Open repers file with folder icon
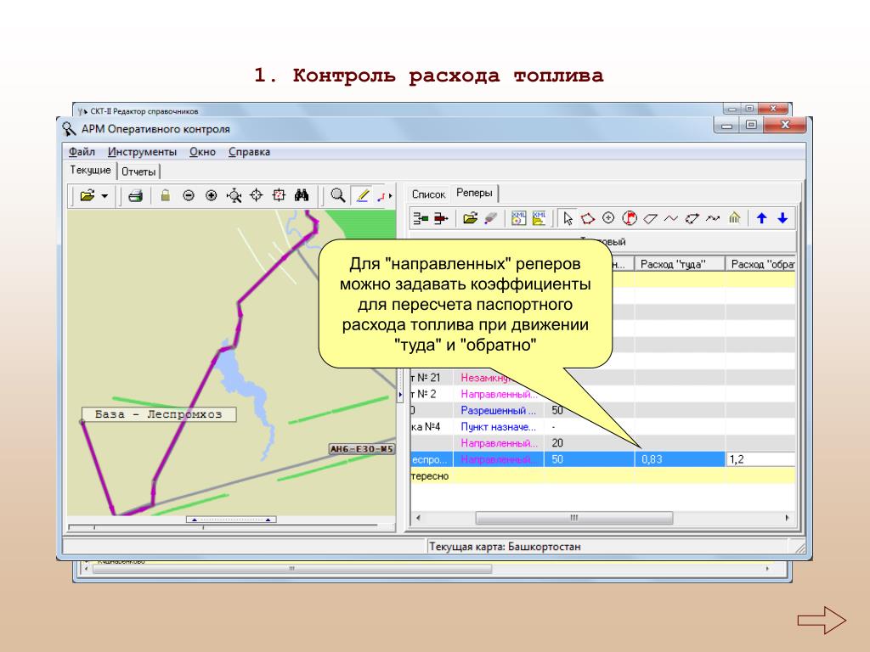Screen dimensions: 870x652 tap(471, 218)
